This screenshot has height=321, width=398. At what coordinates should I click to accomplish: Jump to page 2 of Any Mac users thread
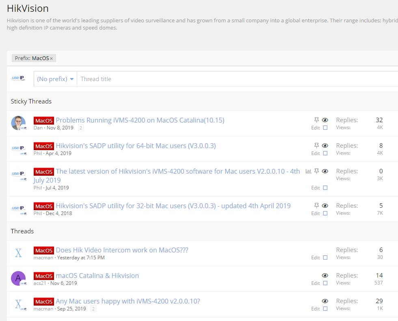(93, 309)
